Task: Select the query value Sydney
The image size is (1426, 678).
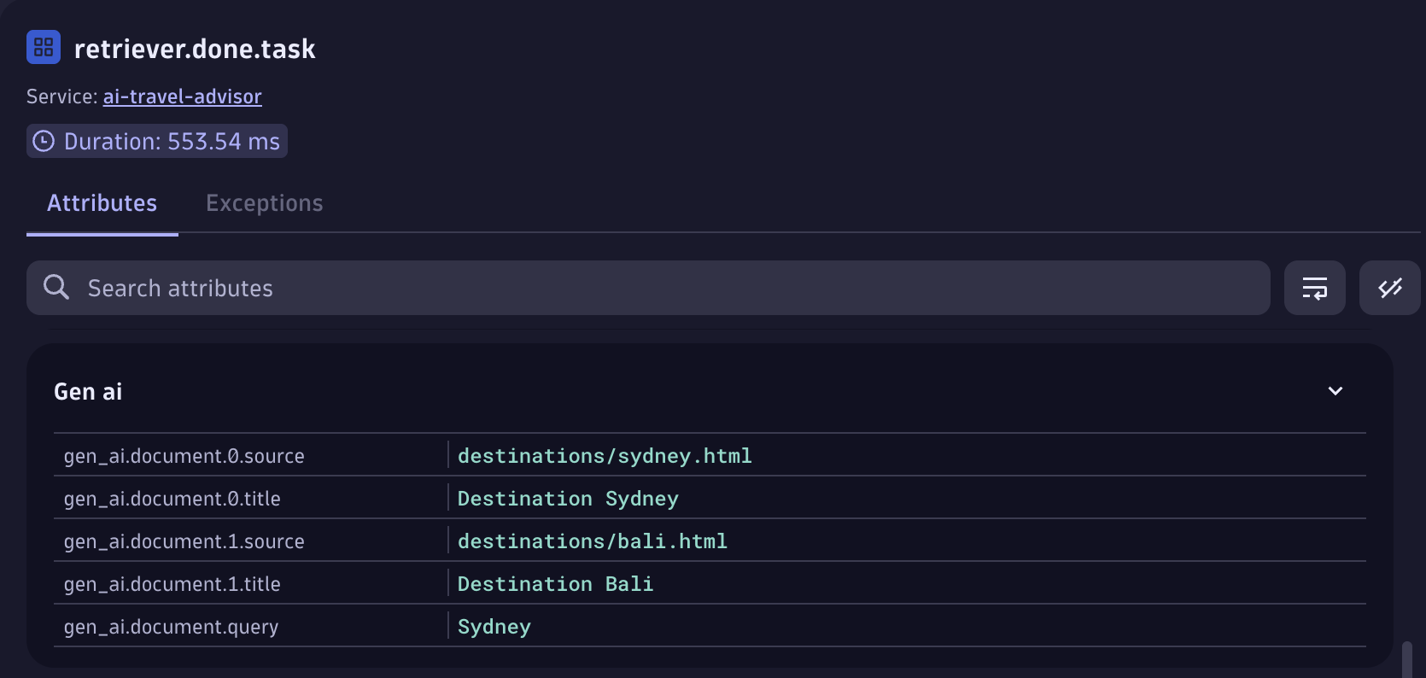Action: [494, 627]
